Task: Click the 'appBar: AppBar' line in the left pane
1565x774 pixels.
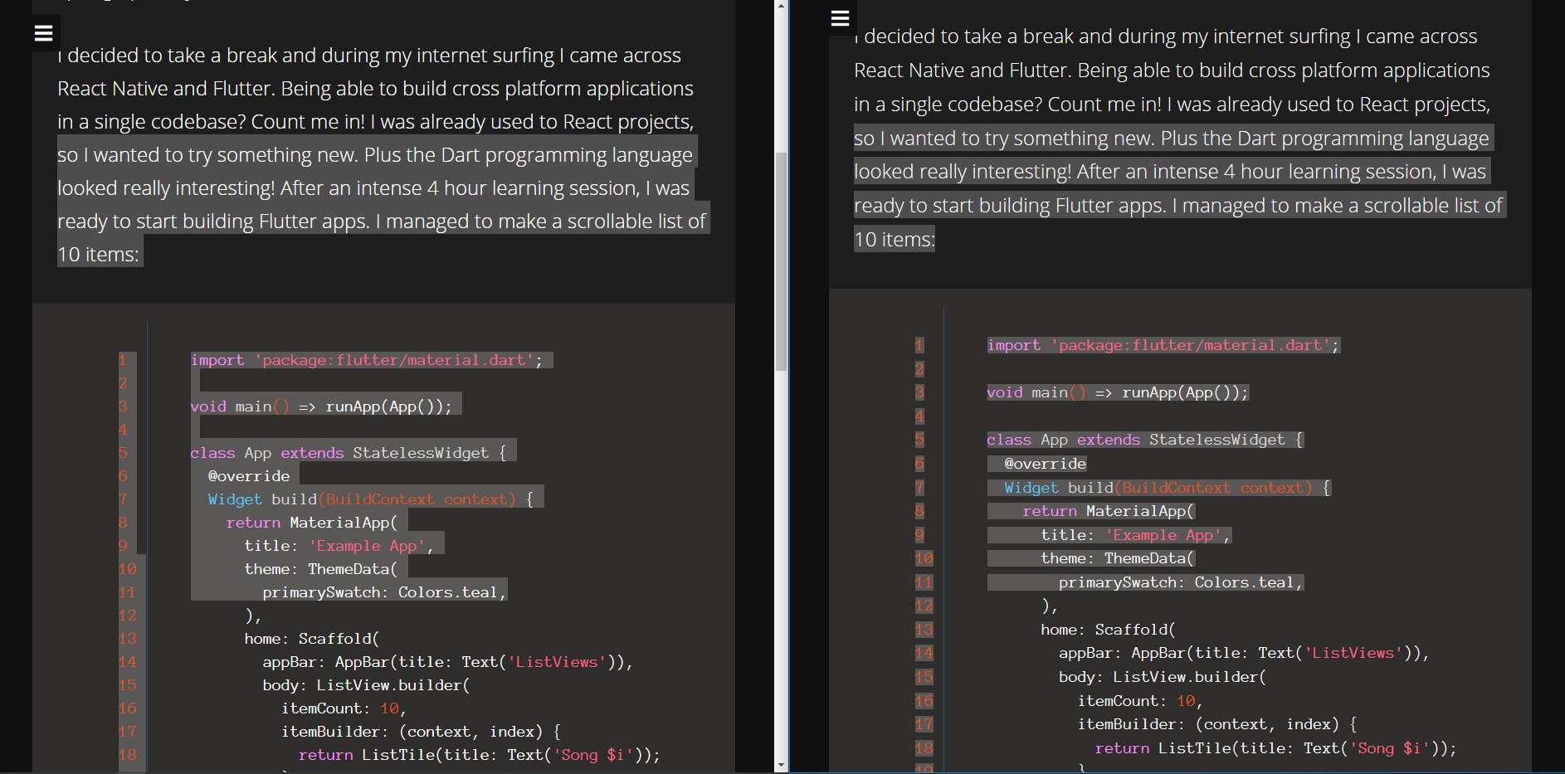Action: tap(448, 662)
